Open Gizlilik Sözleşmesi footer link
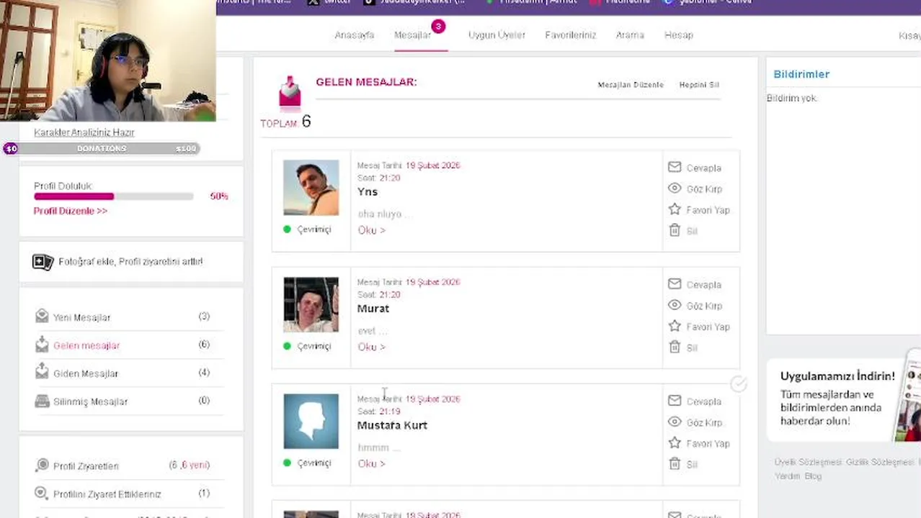 point(879,462)
